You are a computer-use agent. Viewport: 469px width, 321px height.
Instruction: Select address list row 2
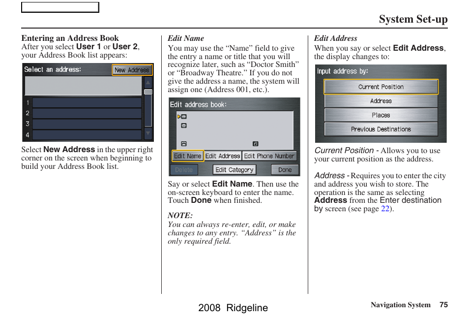click(x=87, y=113)
